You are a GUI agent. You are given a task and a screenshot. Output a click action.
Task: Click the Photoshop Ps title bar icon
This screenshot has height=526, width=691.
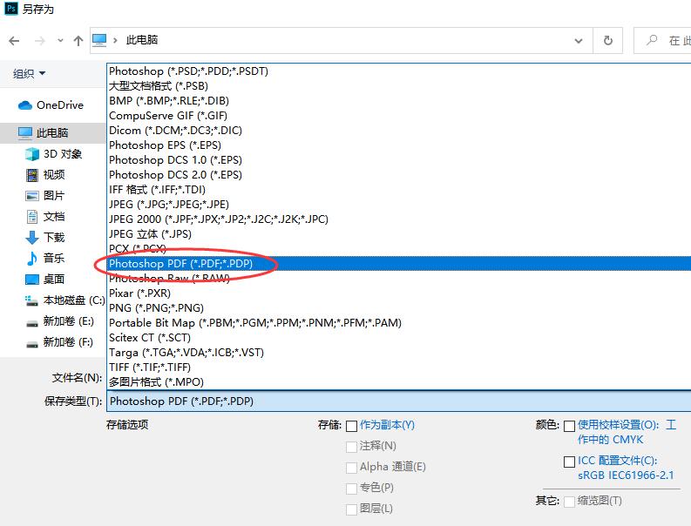[x=10, y=8]
